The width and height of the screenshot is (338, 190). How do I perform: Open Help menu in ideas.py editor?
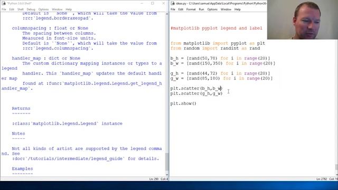pos(238,9)
